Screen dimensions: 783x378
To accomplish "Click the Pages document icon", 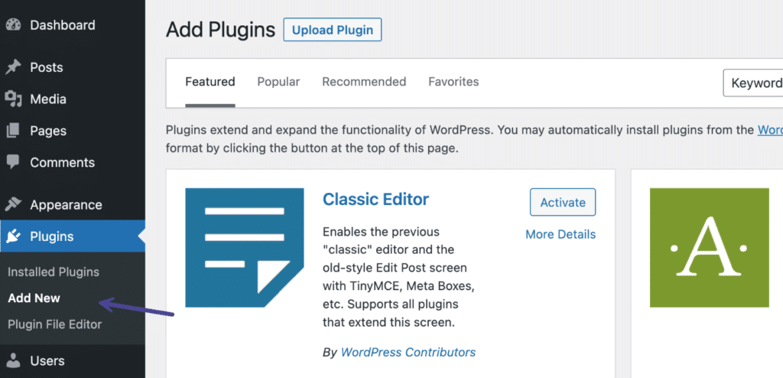I will [12, 131].
